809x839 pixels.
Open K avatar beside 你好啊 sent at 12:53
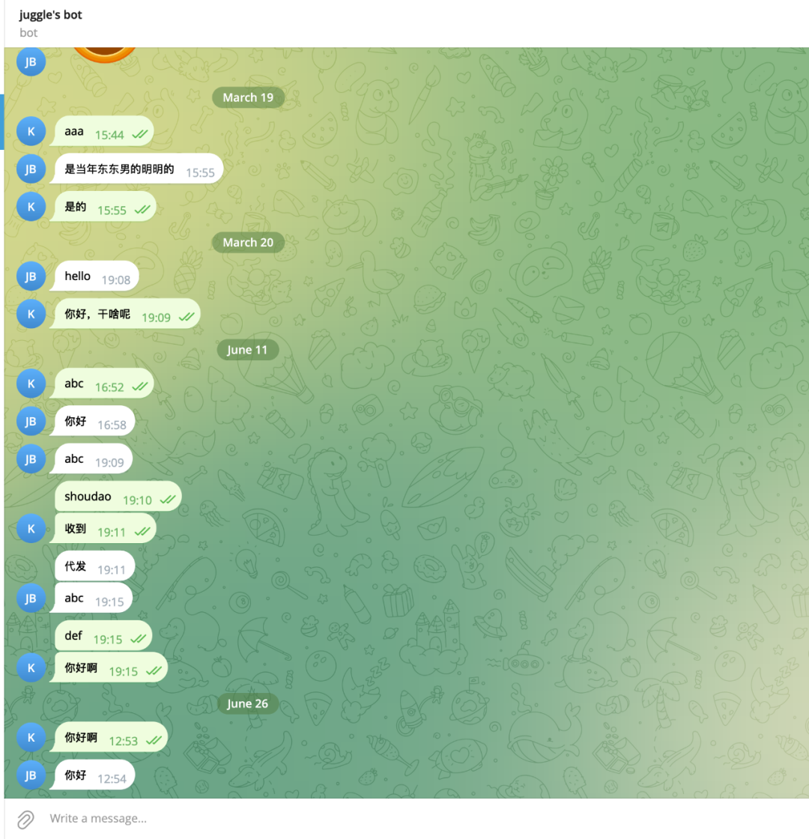pyautogui.click(x=31, y=737)
